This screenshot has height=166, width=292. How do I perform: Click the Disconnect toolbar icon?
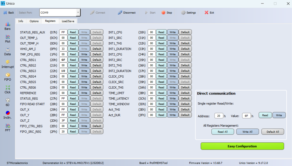(120, 13)
